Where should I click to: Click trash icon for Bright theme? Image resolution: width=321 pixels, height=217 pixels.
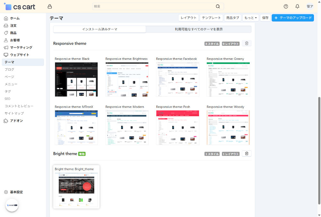pyautogui.click(x=247, y=154)
